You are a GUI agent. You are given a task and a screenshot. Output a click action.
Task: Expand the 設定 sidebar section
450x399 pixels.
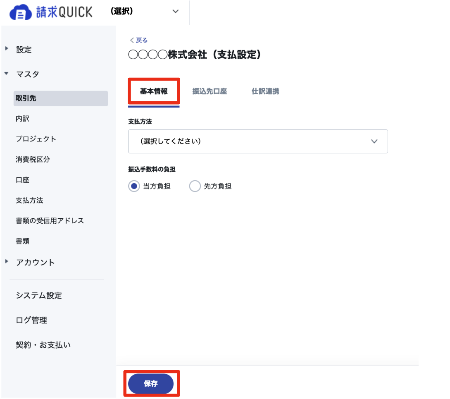pos(24,49)
